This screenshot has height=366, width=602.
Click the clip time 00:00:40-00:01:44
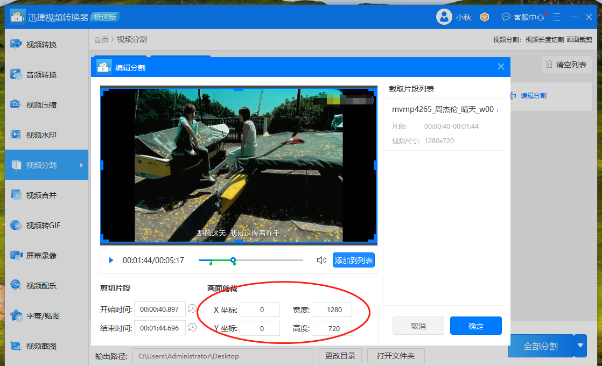(x=451, y=126)
